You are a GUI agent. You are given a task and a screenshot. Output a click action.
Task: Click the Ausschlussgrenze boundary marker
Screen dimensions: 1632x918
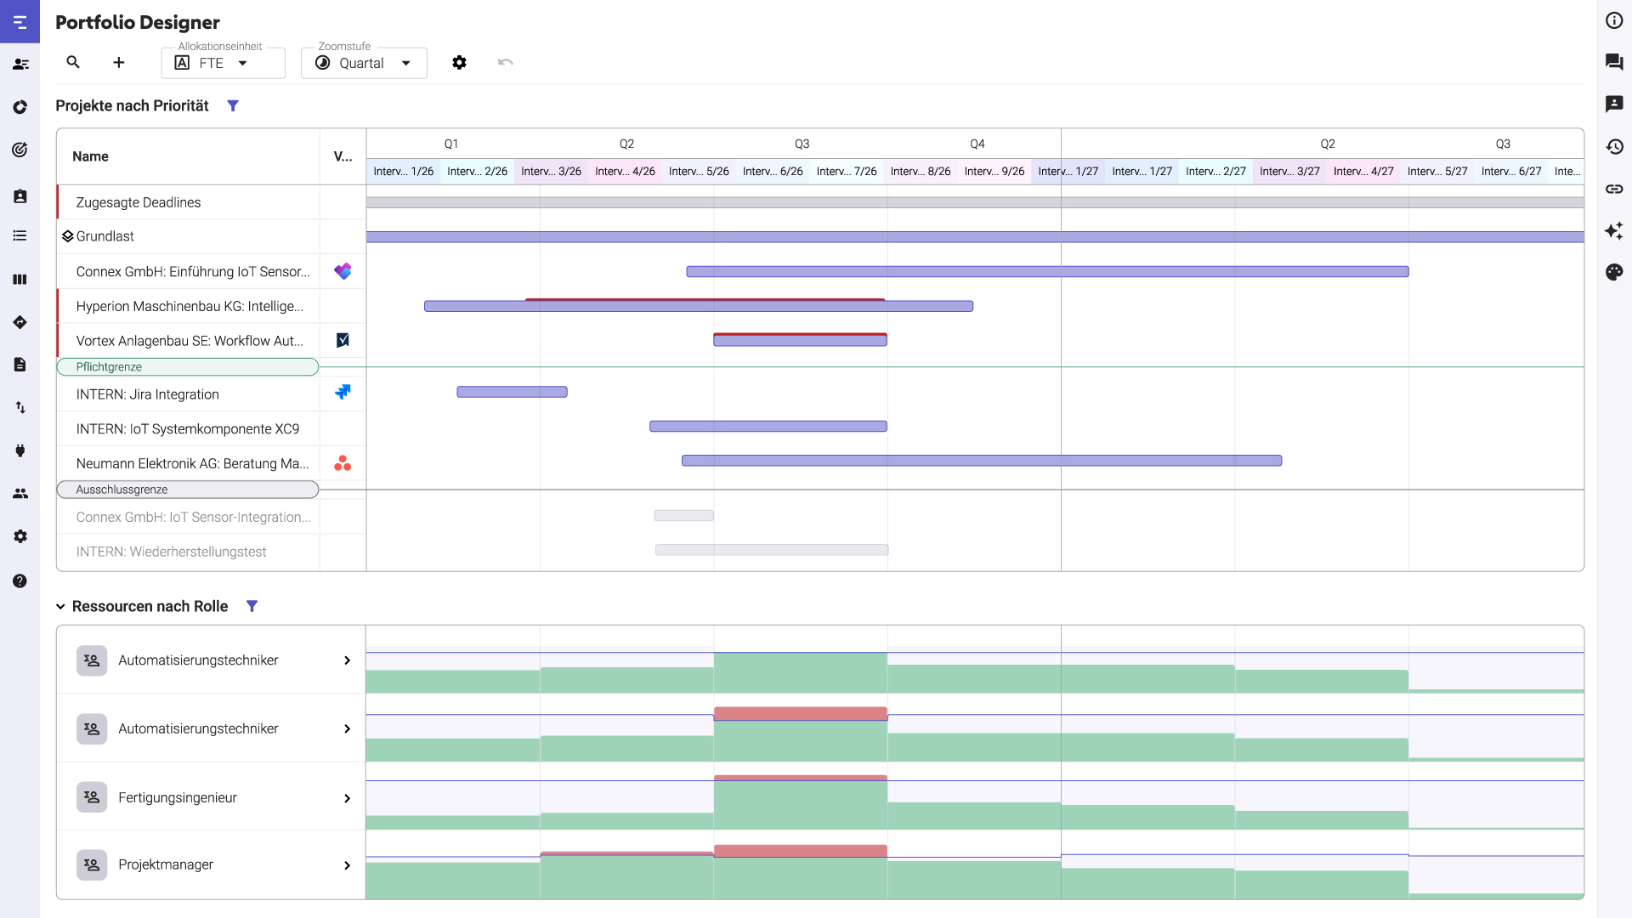click(188, 490)
